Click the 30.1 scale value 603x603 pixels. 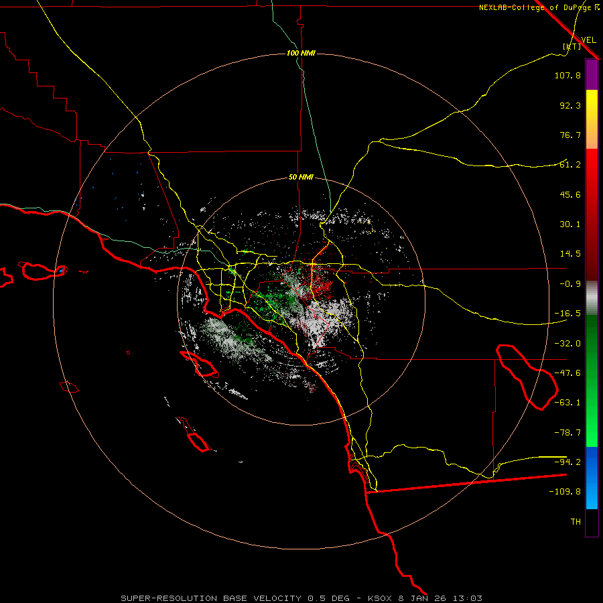coord(570,224)
